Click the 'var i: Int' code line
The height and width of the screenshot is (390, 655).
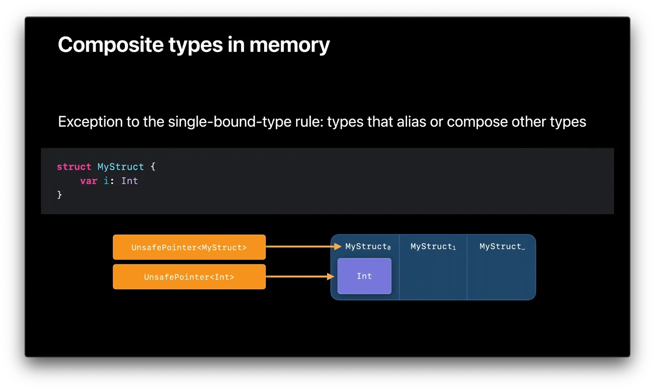click(x=109, y=181)
